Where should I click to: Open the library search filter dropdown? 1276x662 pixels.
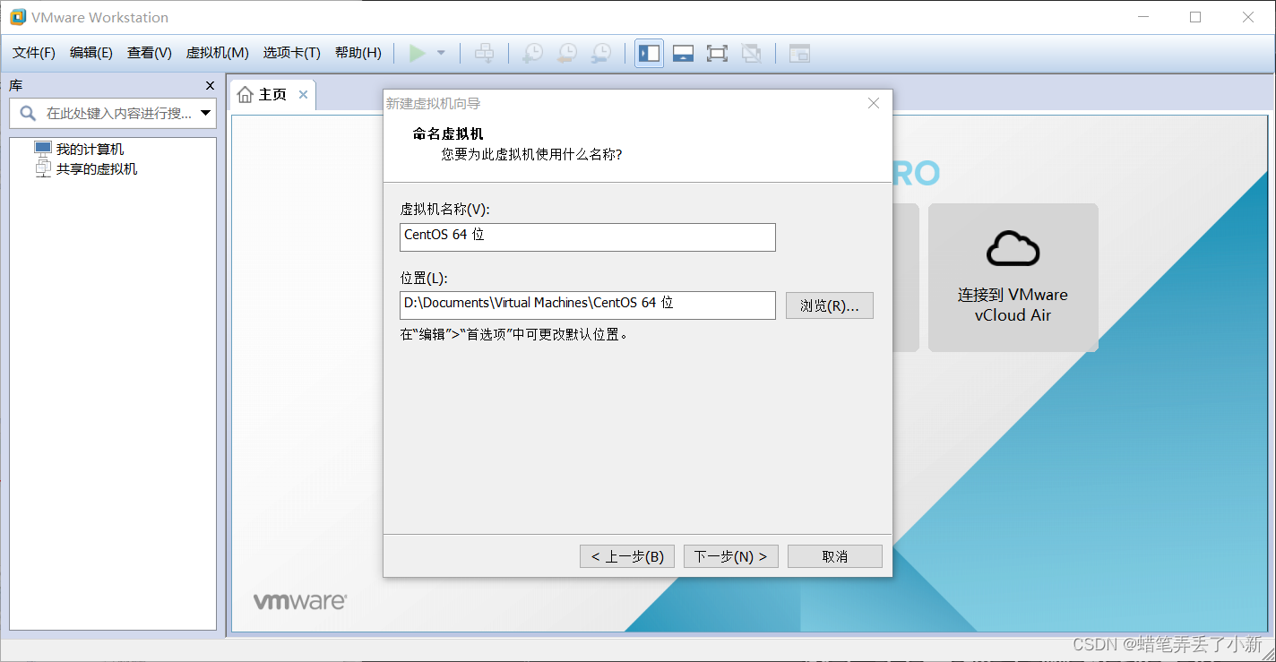point(207,114)
